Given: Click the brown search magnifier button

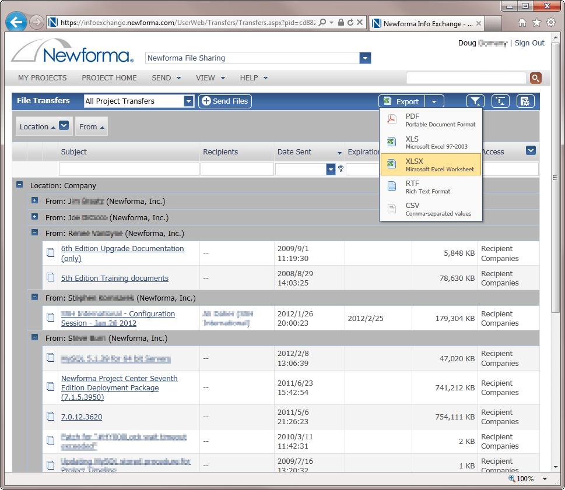Looking at the screenshot, I should 535,78.
